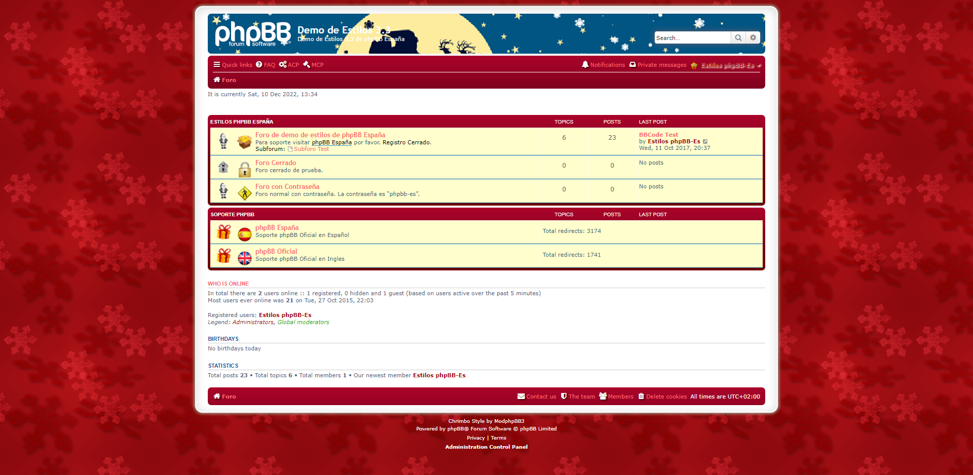Open the Notifications dropdown
The height and width of the screenshot is (475, 973).
point(603,65)
